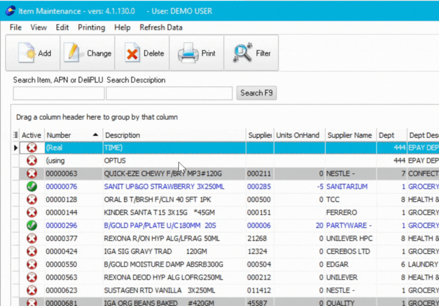439x306 pixels.
Task: Open the Edit menu
Action: pyautogui.click(x=62, y=27)
